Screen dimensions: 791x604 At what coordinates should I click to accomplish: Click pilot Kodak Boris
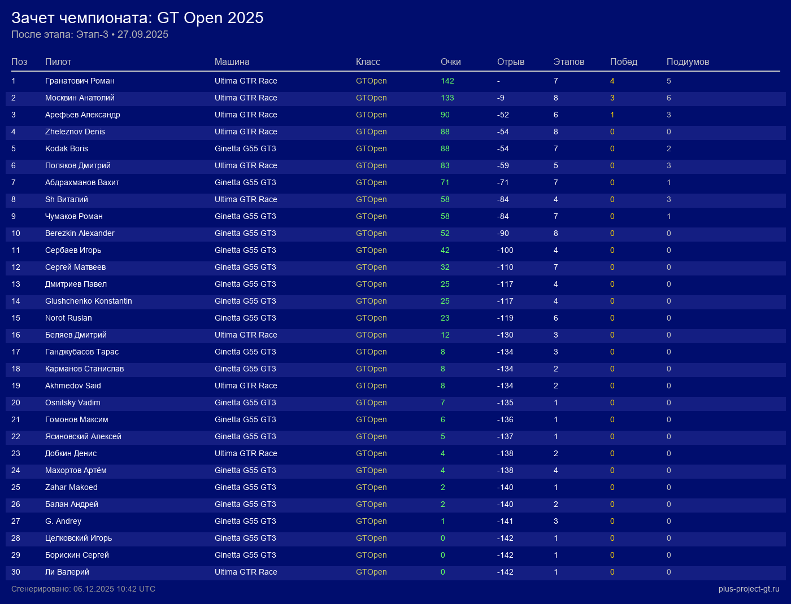click(x=67, y=148)
